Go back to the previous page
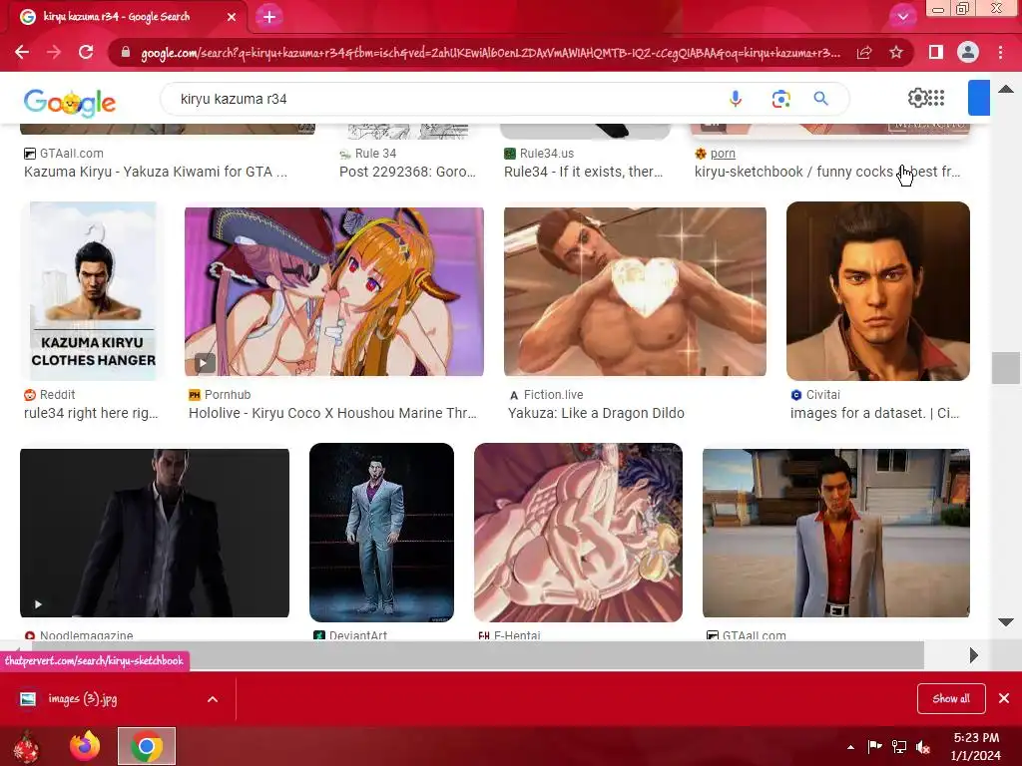The height and width of the screenshot is (766, 1022). (22, 52)
